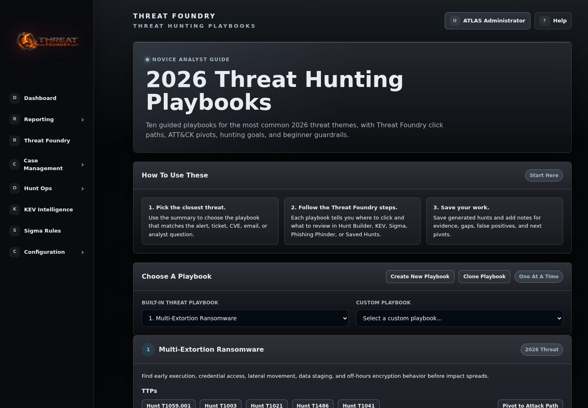Click the 'NOVICE ANALYST GUIDE' label
This screenshot has height=408, width=588.
click(x=191, y=60)
